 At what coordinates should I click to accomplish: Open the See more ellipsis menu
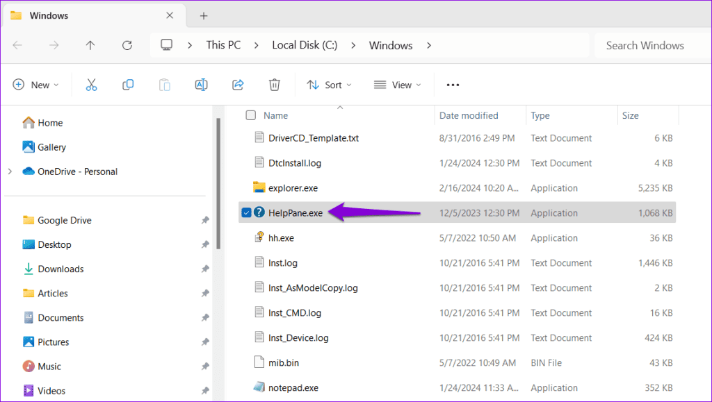point(453,85)
